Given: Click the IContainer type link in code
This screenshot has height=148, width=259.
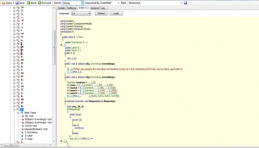Looking at the screenshot, I should (x=77, y=42).
